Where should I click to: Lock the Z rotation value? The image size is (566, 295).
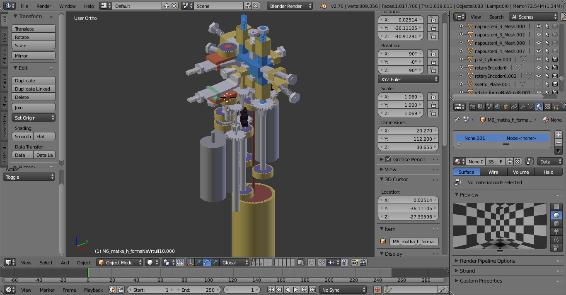coord(432,70)
